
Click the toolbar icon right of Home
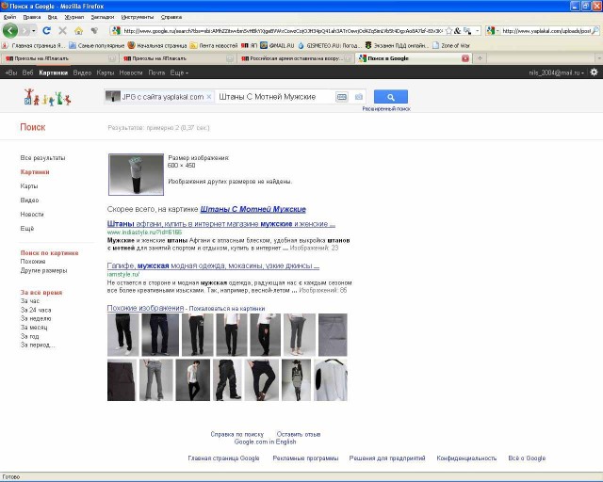(94, 30)
